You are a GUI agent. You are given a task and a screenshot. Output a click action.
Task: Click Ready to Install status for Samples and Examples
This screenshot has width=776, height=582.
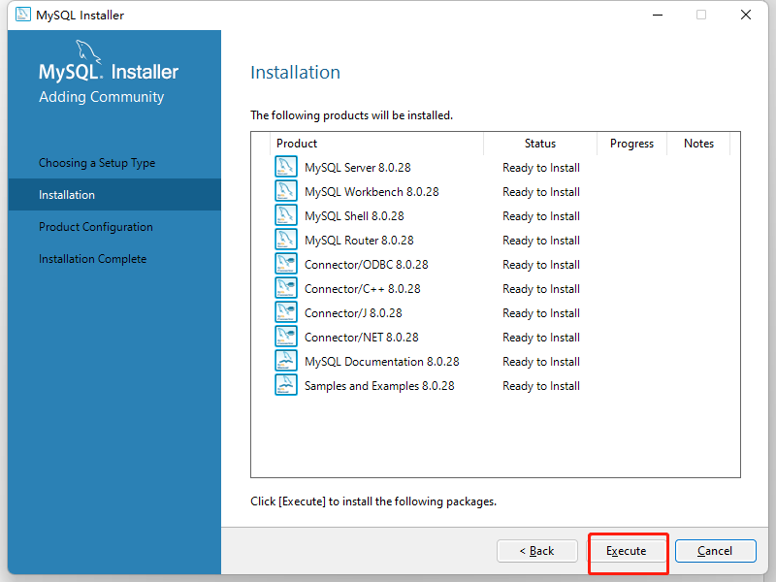541,386
